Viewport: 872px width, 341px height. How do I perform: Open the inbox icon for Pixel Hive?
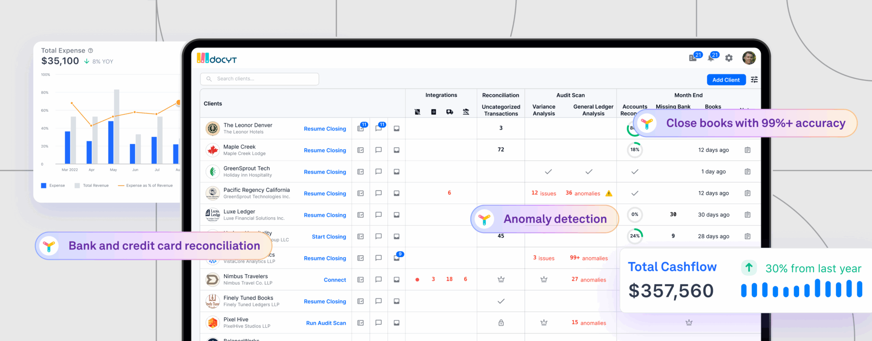click(396, 323)
